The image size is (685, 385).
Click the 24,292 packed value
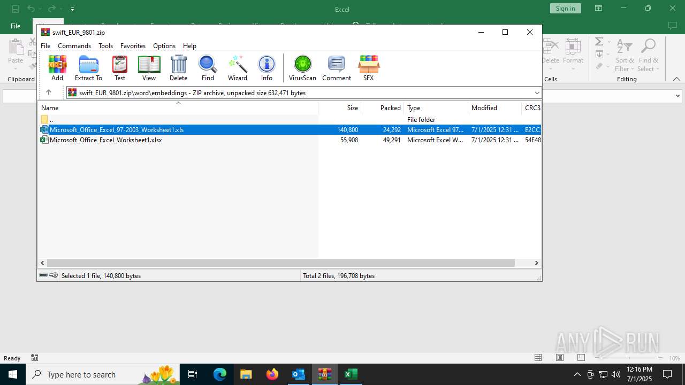coord(392,130)
